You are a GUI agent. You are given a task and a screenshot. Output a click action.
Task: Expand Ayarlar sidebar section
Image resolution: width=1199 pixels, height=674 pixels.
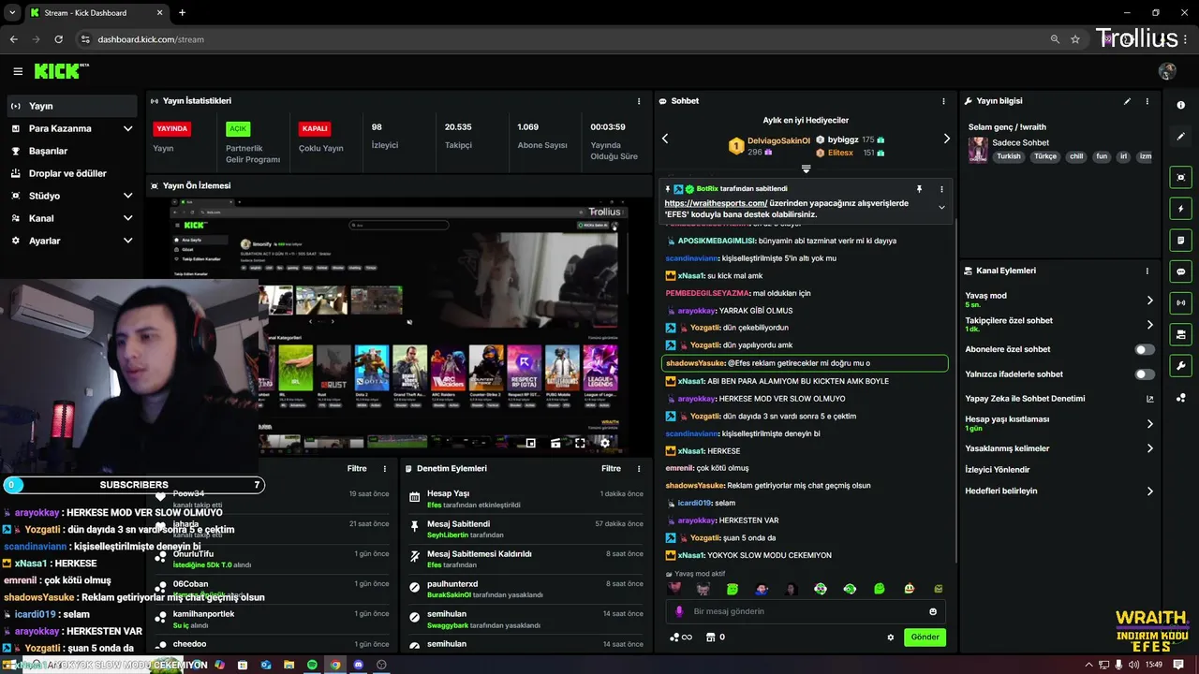coord(127,241)
